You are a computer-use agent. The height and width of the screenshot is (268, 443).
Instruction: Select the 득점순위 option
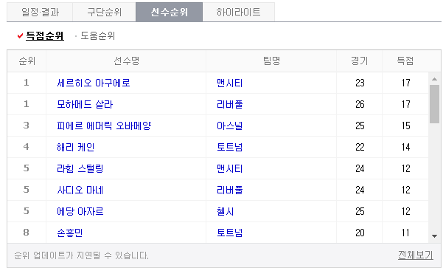45,36
